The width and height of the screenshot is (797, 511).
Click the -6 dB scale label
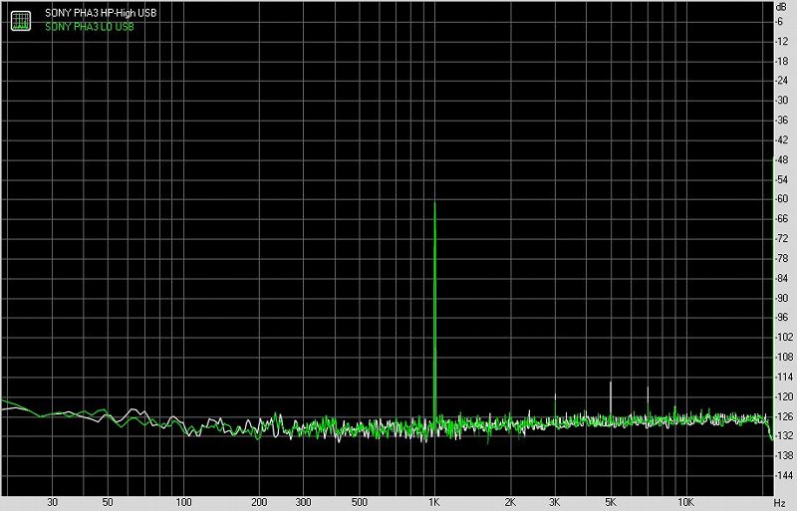pyautogui.click(x=780, y=22)
